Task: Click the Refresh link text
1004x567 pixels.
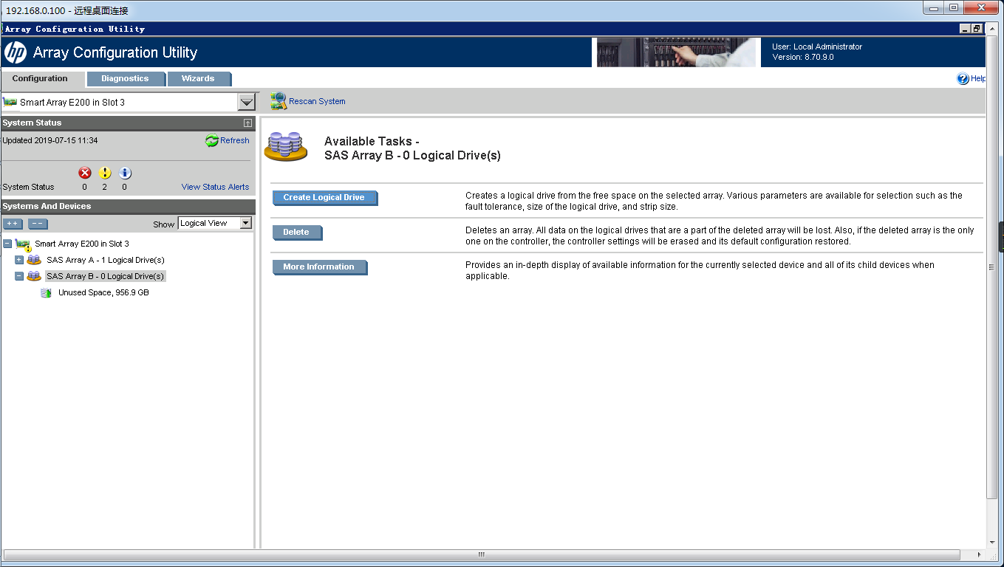Action: (x=235, y=140)
